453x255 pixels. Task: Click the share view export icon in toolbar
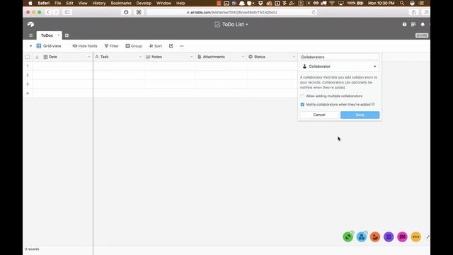[x=171, y=46]
